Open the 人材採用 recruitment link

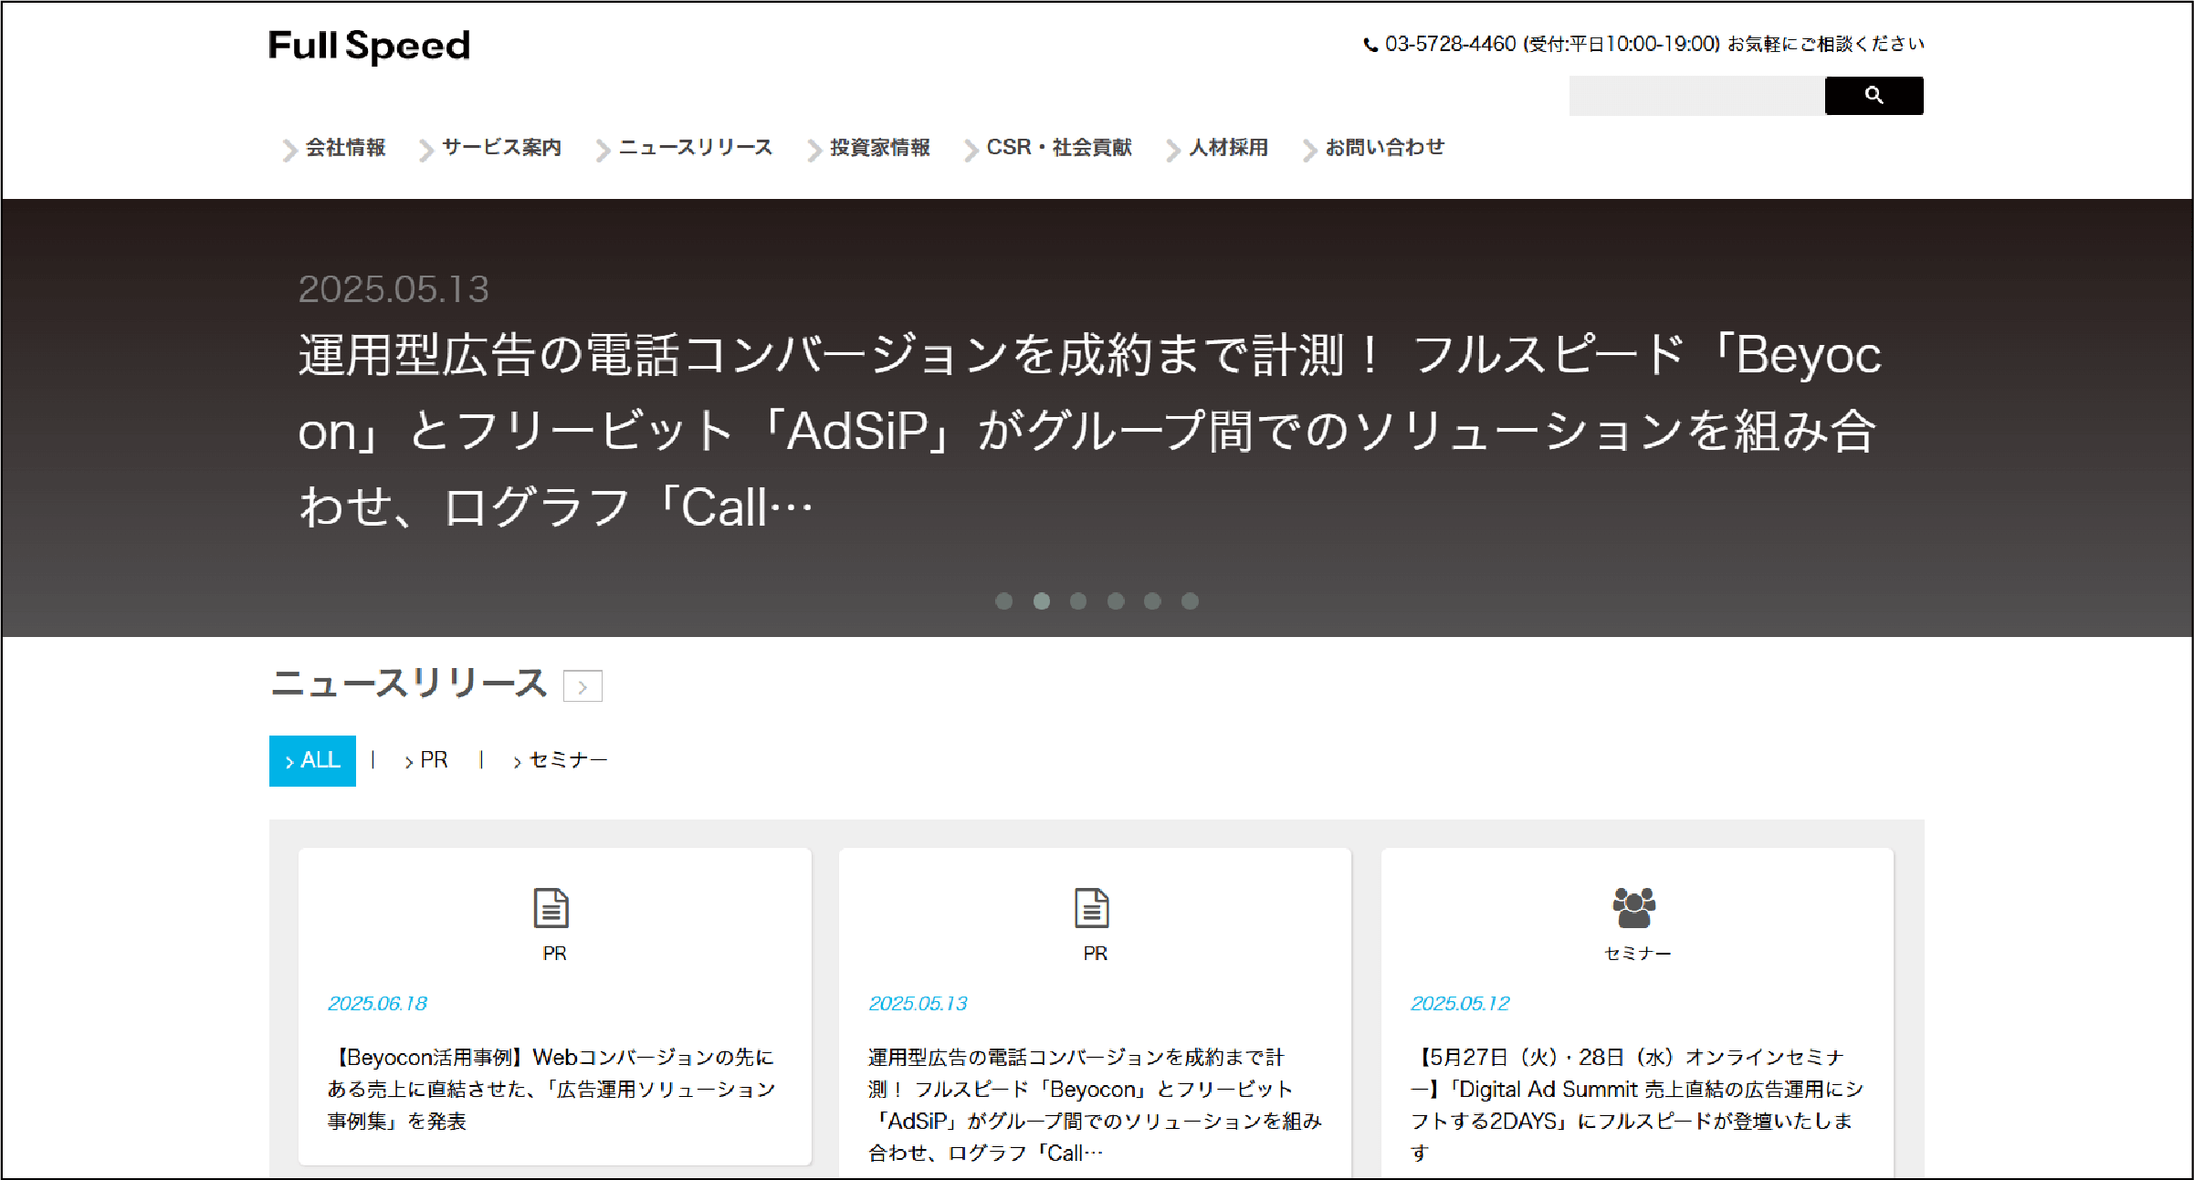(1227, 148)
